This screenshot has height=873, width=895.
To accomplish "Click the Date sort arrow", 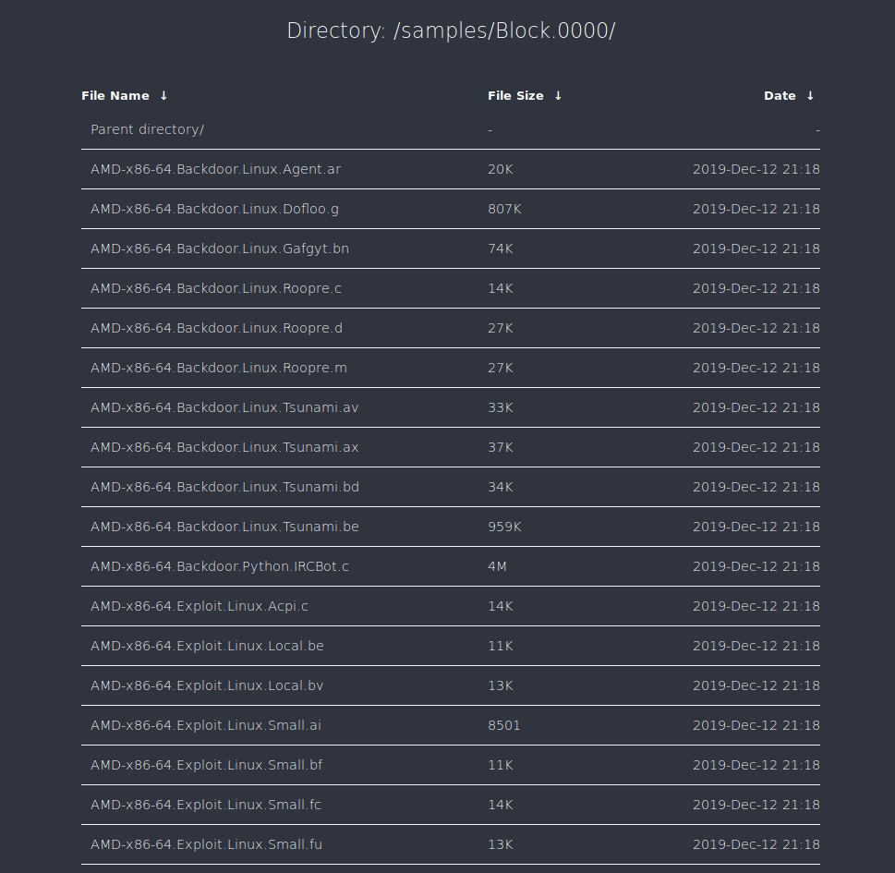I will [810, 96].
